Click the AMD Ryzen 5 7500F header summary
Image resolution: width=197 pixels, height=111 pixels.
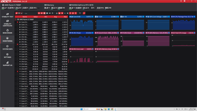pos(21,7)
